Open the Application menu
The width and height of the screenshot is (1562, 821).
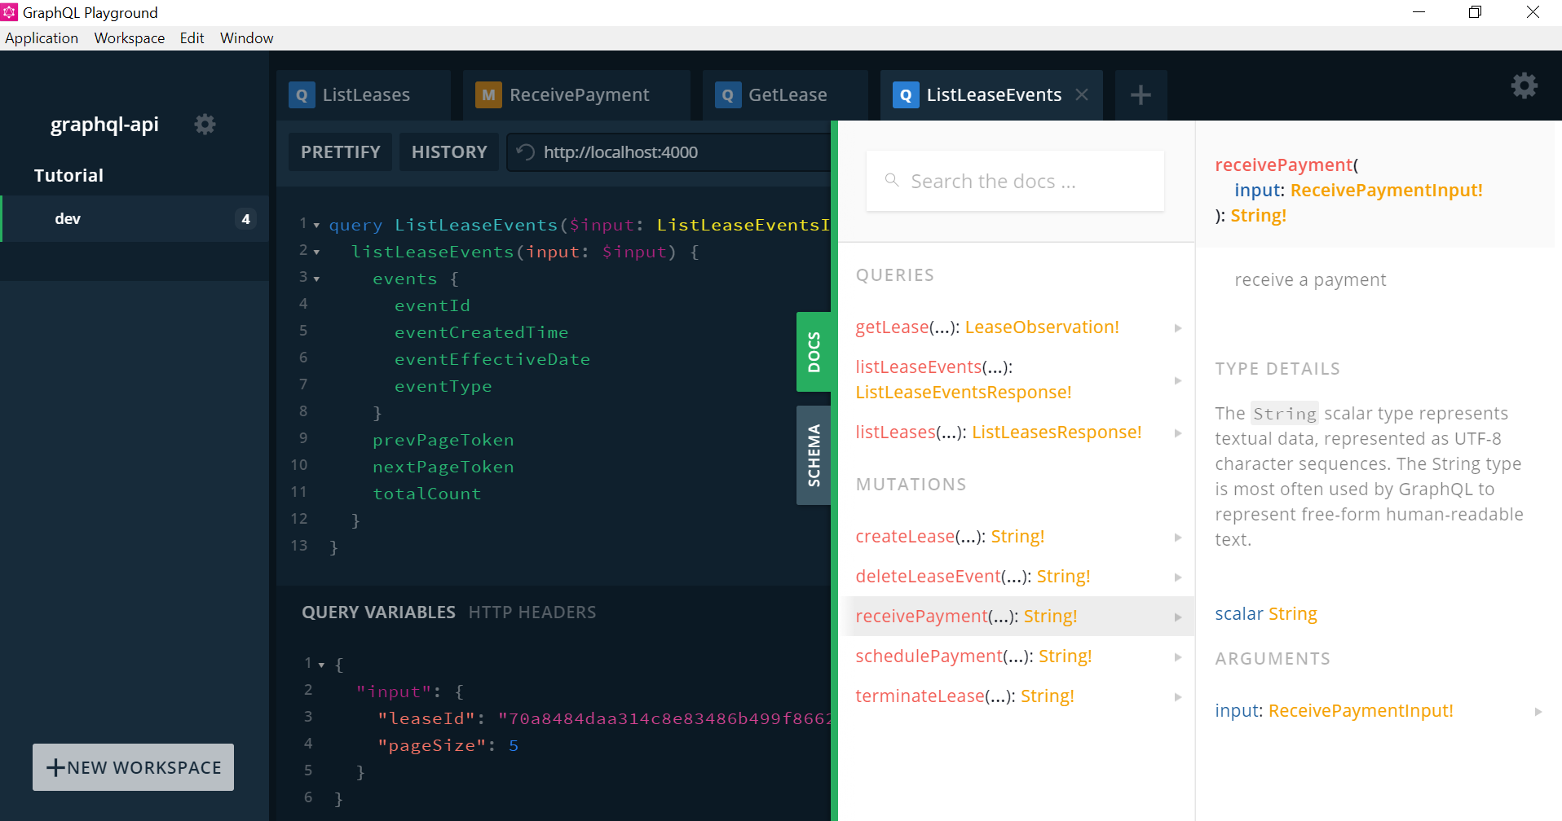tap(42, 38)
